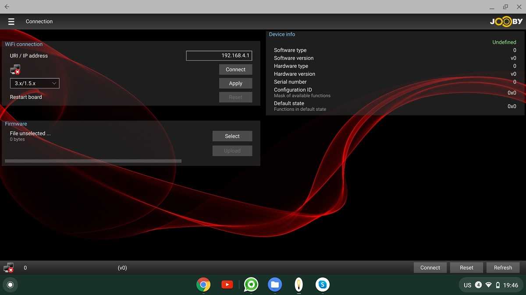Screen dimensions: 526x295
Task: Click the URI / IP address field
Action: (219, 56)
